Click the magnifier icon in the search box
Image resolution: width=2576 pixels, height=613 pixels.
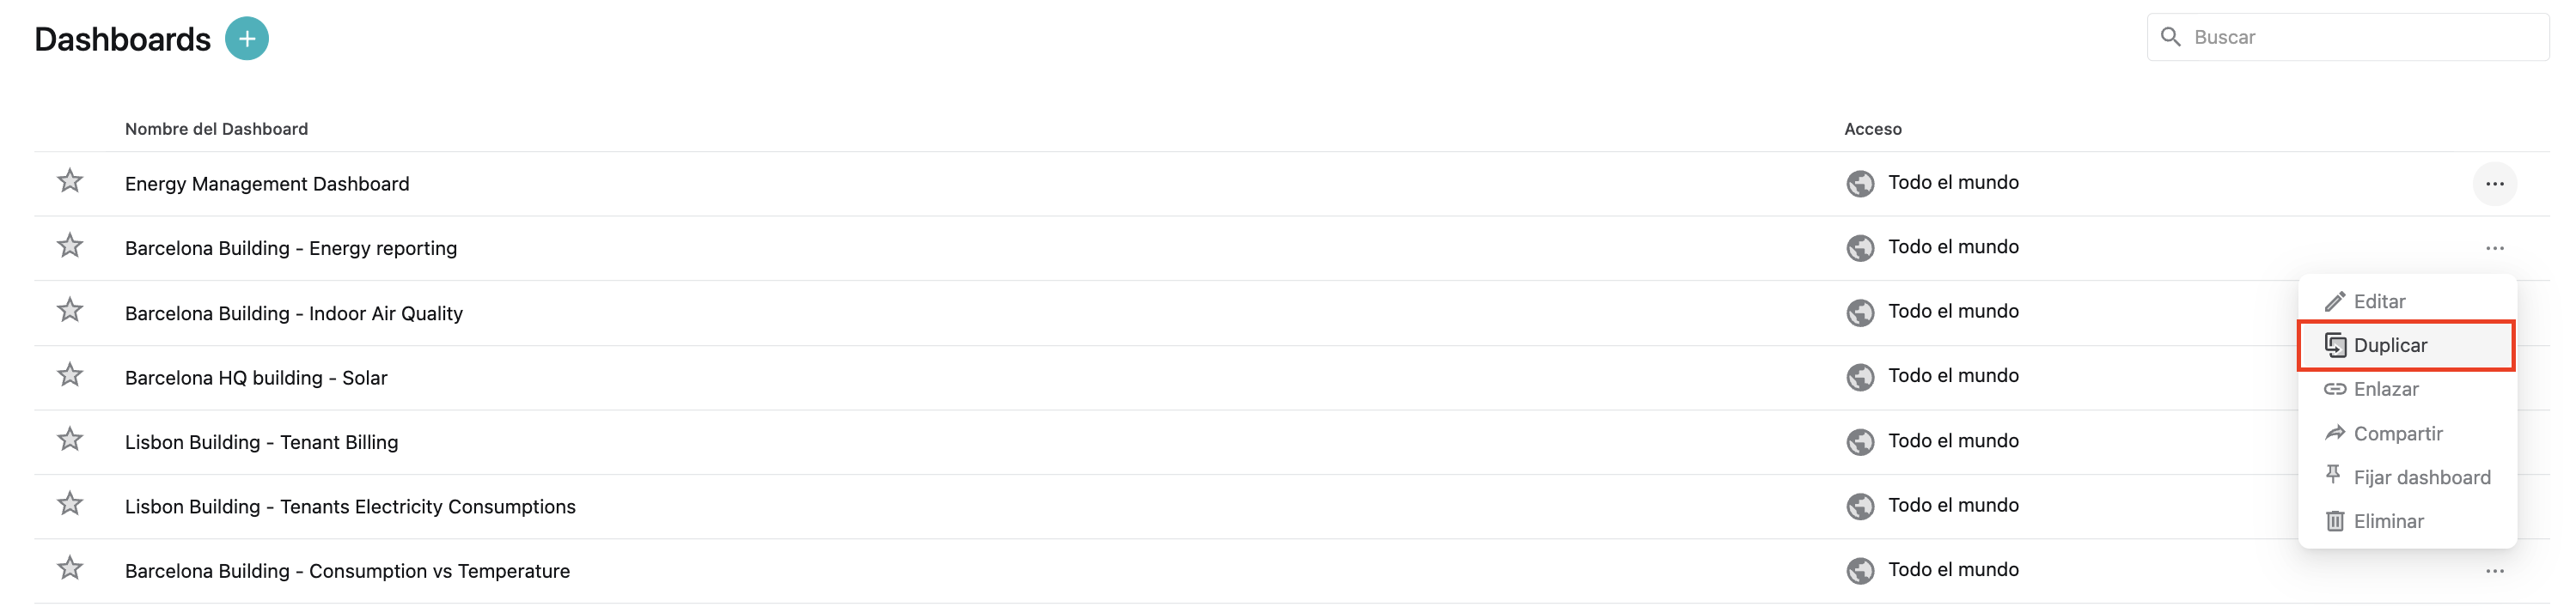coord(2170,37)
